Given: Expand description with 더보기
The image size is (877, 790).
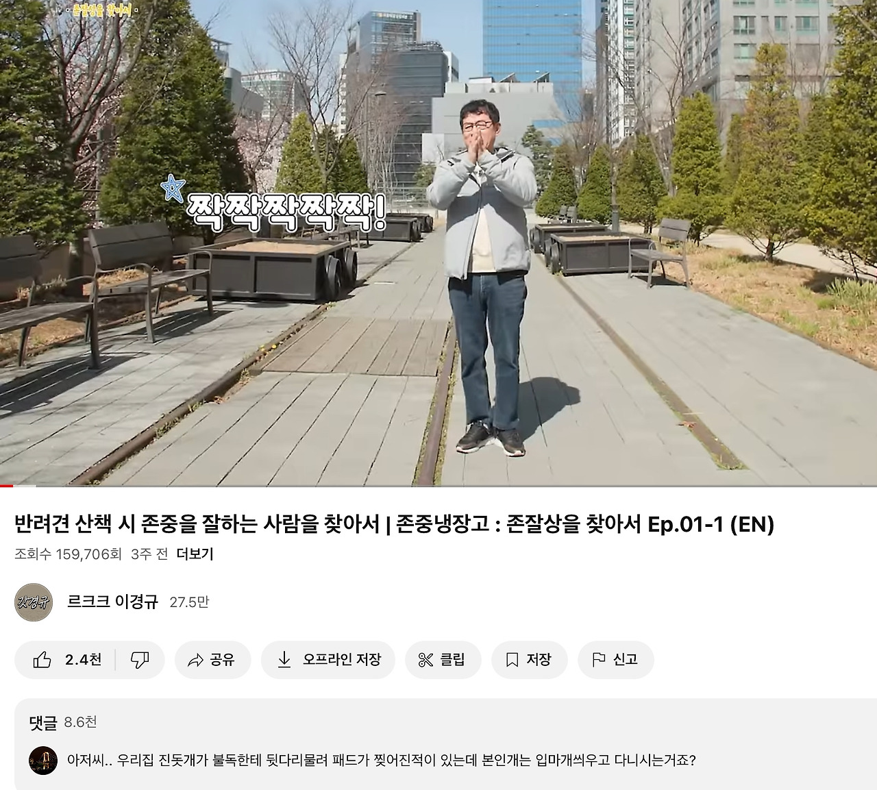Looking at the screenshot, I should click(195, 554).
